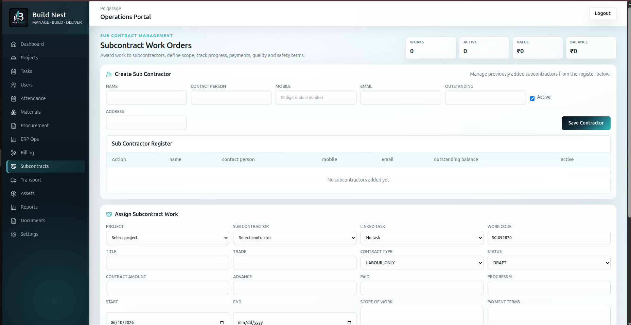Open the Project dropdown
Image resolution: width=631 pixels, height=325 pixels.
tap(168, 238)
